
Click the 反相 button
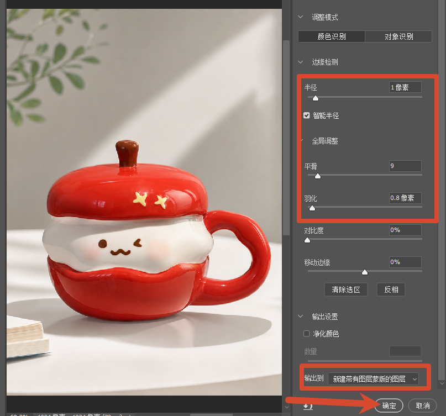[391, 289]
